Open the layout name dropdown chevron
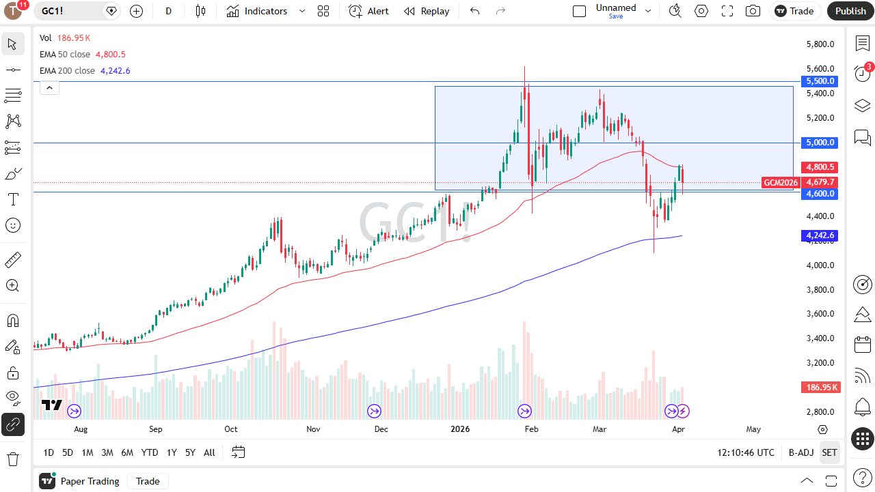Viewport: 875px width, 492px height. coord(648,11)
